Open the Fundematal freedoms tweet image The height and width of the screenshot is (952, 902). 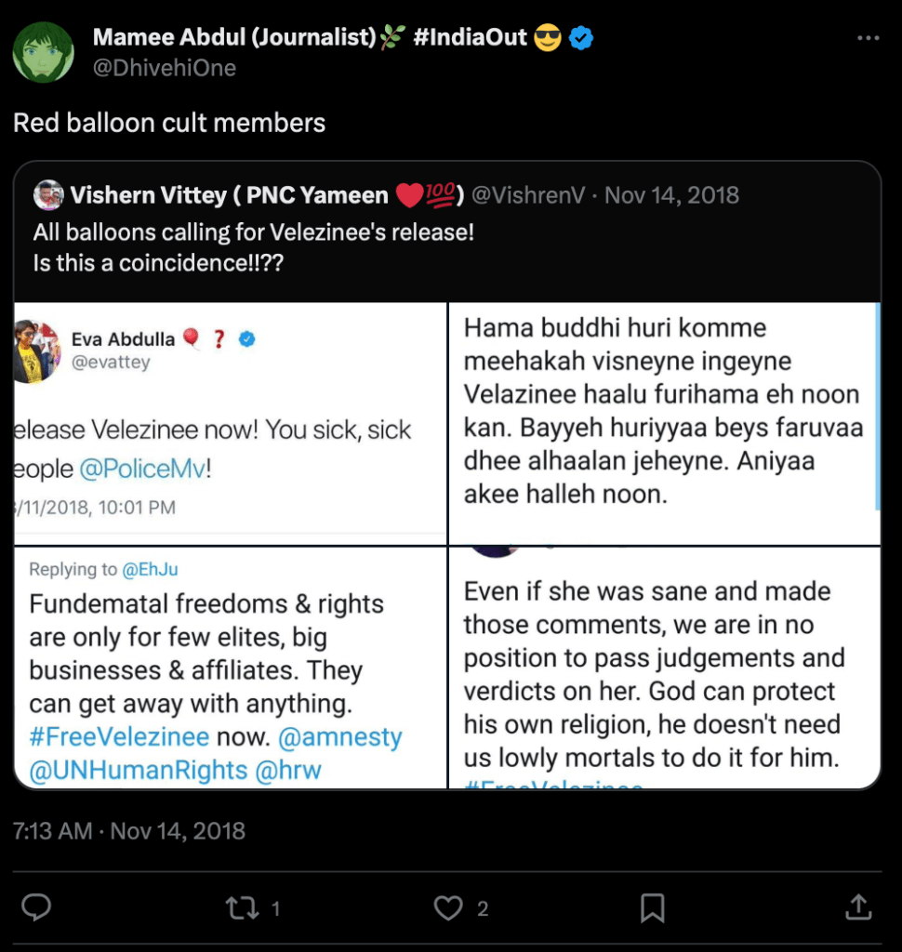(x=231, y=667)
